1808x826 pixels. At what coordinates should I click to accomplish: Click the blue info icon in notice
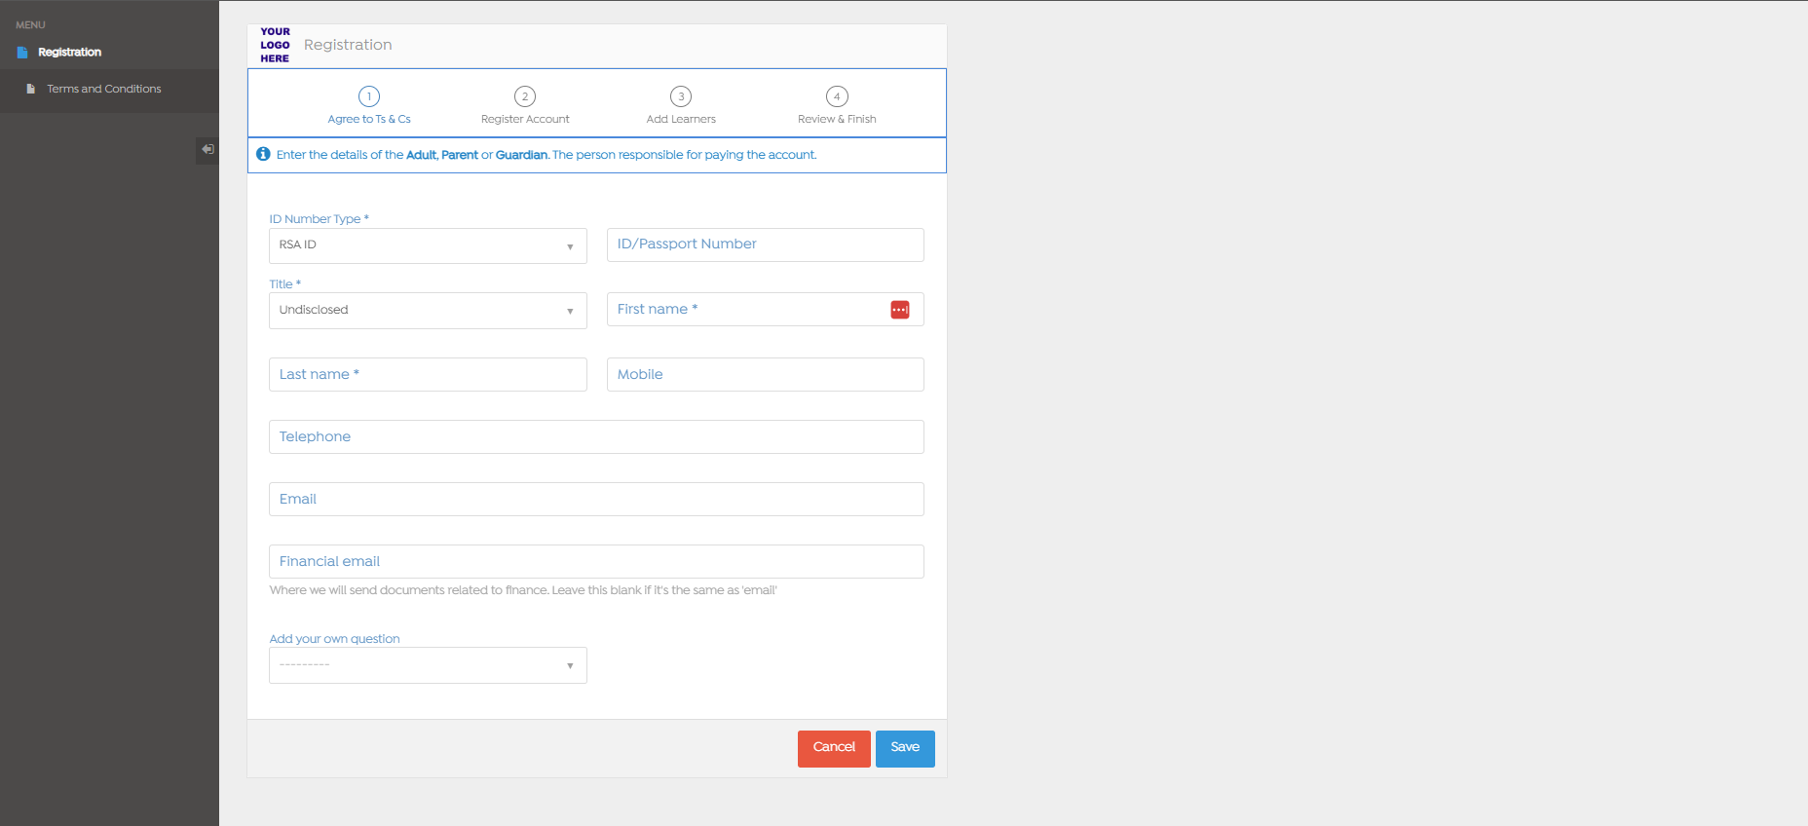[263, 154]
